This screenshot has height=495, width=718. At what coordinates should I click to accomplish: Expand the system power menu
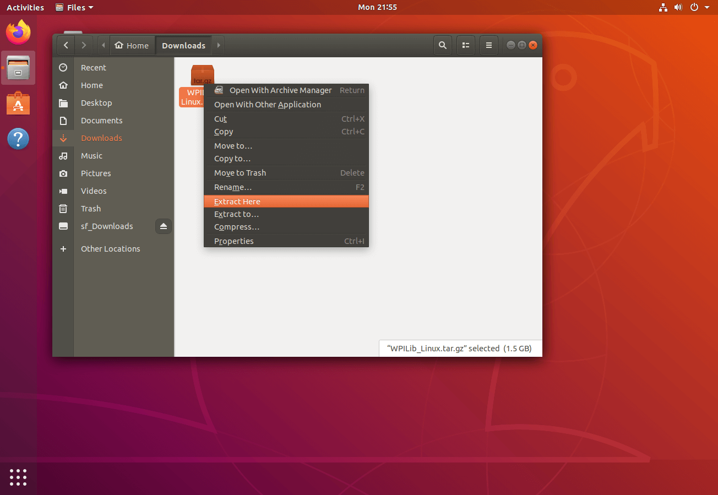(x=699, y=7)
